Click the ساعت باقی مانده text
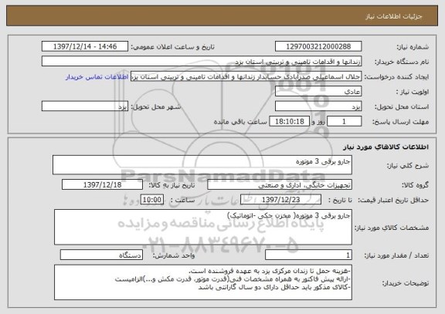Viewport: 445px width, 314px height. [x=240, y=122]
